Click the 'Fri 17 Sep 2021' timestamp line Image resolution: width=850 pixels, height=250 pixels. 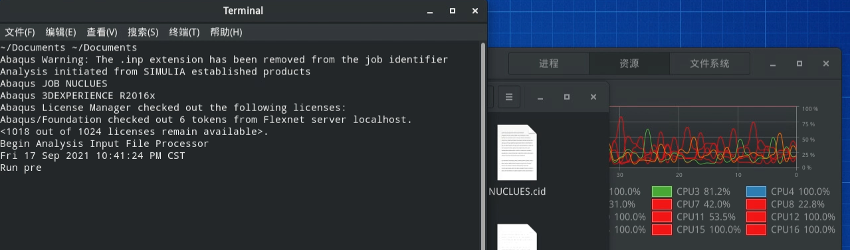tap(92, 156)
